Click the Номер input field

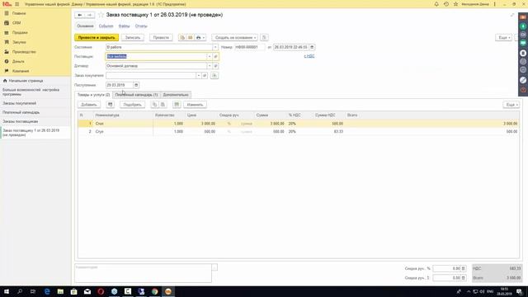(x=249, y=47)
